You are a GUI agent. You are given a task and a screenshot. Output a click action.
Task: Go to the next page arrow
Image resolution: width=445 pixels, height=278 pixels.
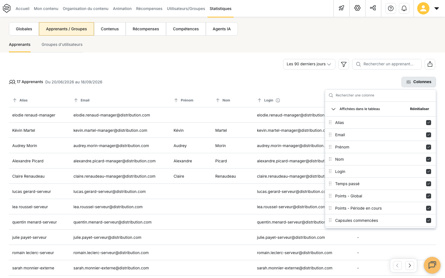coord(410,265)
